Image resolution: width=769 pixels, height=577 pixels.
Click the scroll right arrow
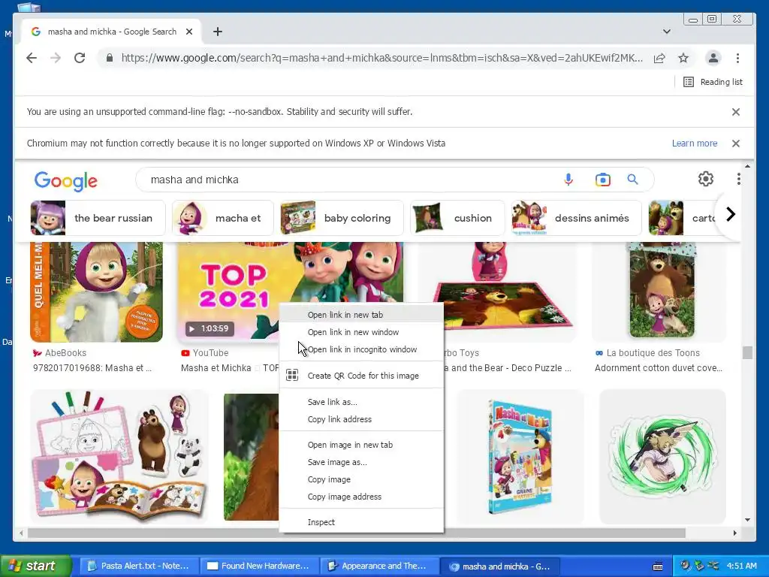734,533
